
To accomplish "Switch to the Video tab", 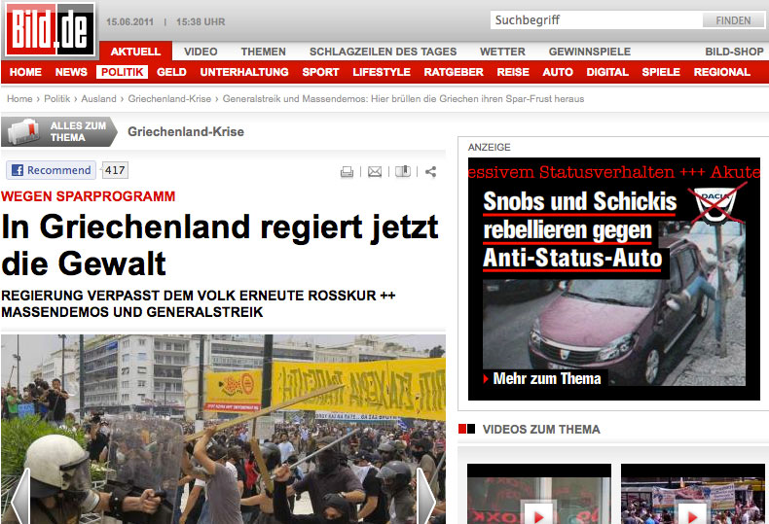I will [201, 52].
